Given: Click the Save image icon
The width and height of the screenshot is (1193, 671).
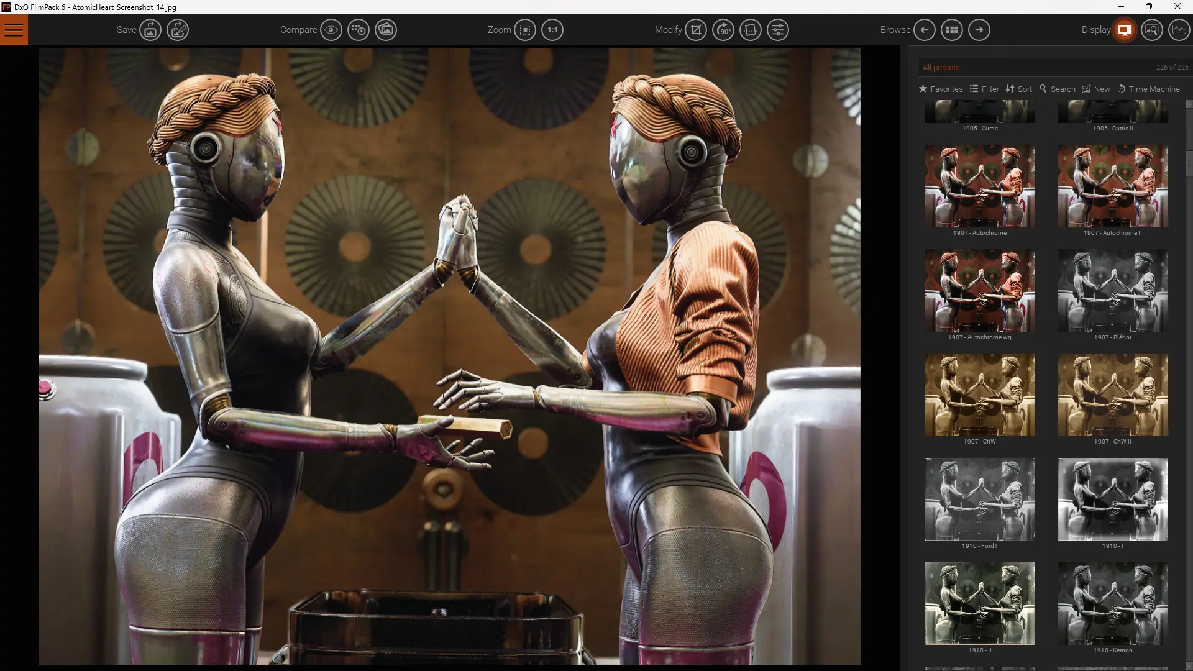Looking at the screenshot, I should point(150,30).
